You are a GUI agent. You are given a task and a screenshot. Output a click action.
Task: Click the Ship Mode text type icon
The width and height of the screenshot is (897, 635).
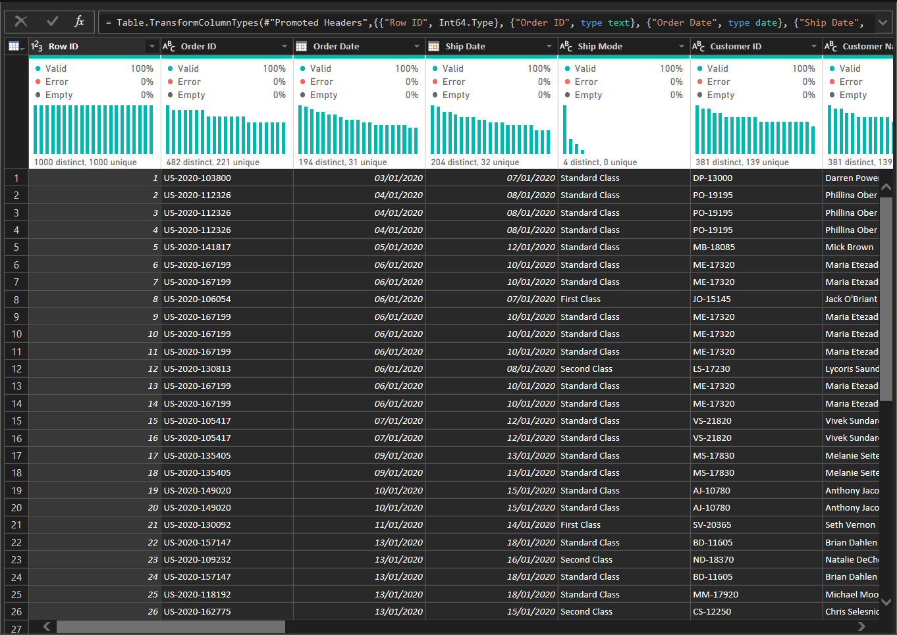pyautogui.click(x=566, y=46)
